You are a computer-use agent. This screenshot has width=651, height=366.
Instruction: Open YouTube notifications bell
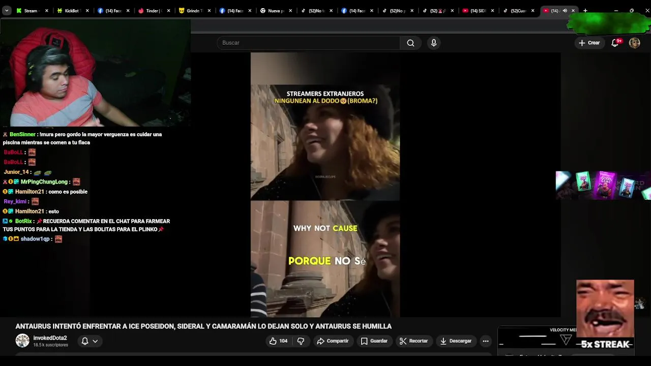coord(615,43)
